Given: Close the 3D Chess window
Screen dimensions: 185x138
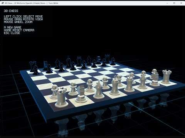Looking at the screenshot, I should [x=181, y=3].
